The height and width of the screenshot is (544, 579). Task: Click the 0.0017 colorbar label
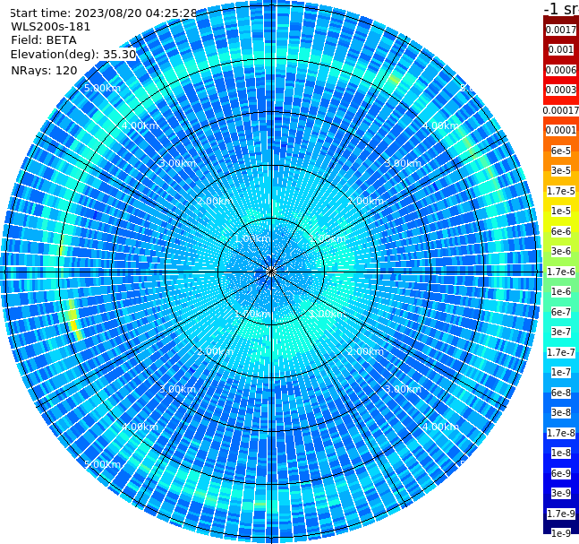pyautogui.click(x=561, y=30)
